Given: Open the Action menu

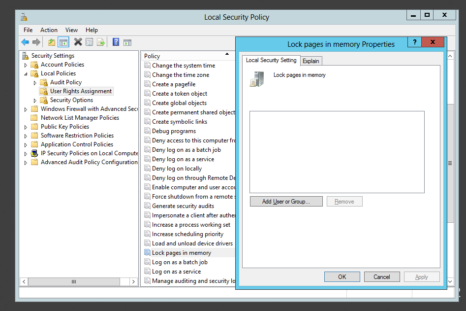Looking at the screenshot, I should pos(49,30).
